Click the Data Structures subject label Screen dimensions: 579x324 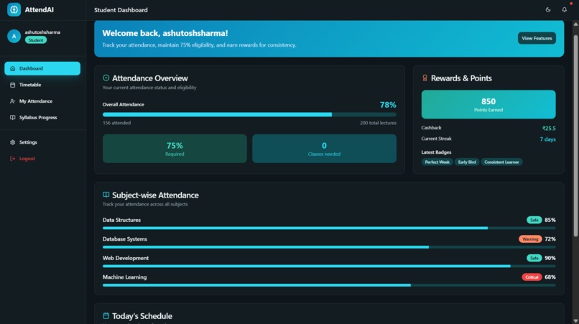(x=121, y=220)
